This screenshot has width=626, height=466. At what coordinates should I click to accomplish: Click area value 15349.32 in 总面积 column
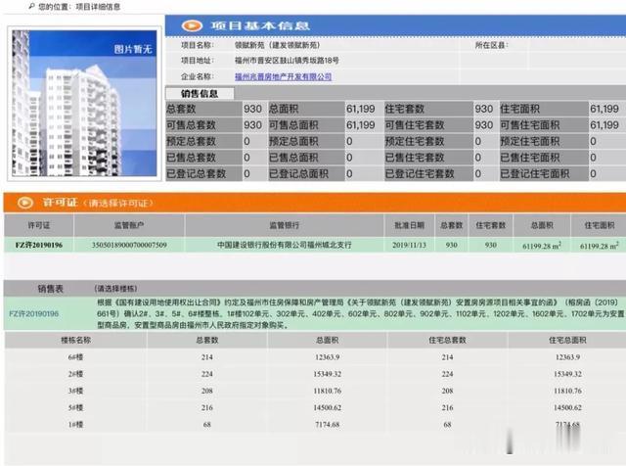pyautogui.click(x=327, y=374)
